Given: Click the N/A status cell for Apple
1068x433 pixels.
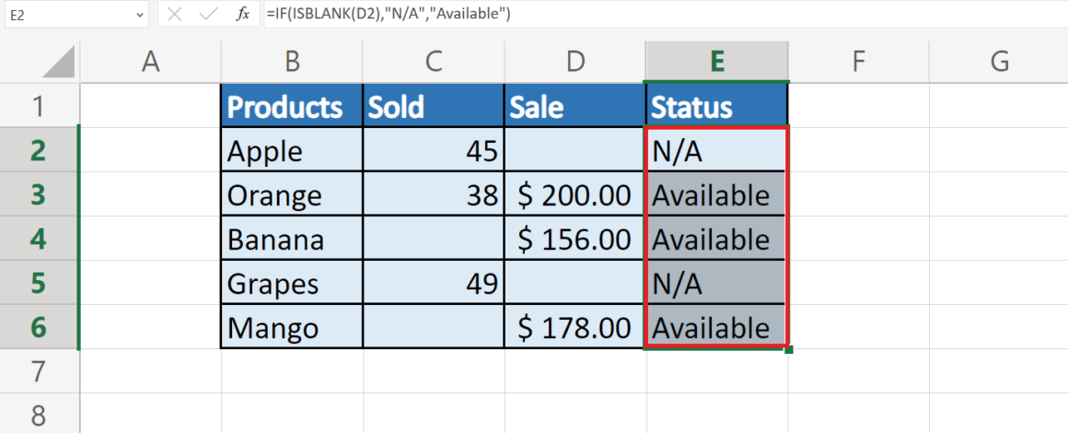Looking at the screenshot, I should tap(717, 151).
